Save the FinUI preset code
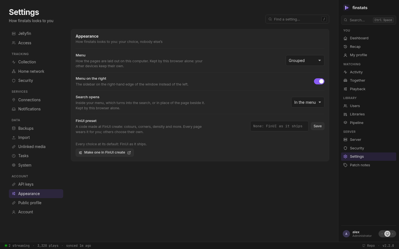 (318, 126)
